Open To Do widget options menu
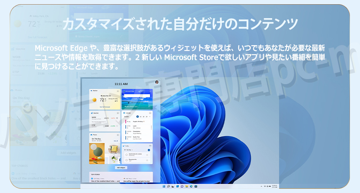This screenshot has width=360, height=193. [x=150, y=146]
